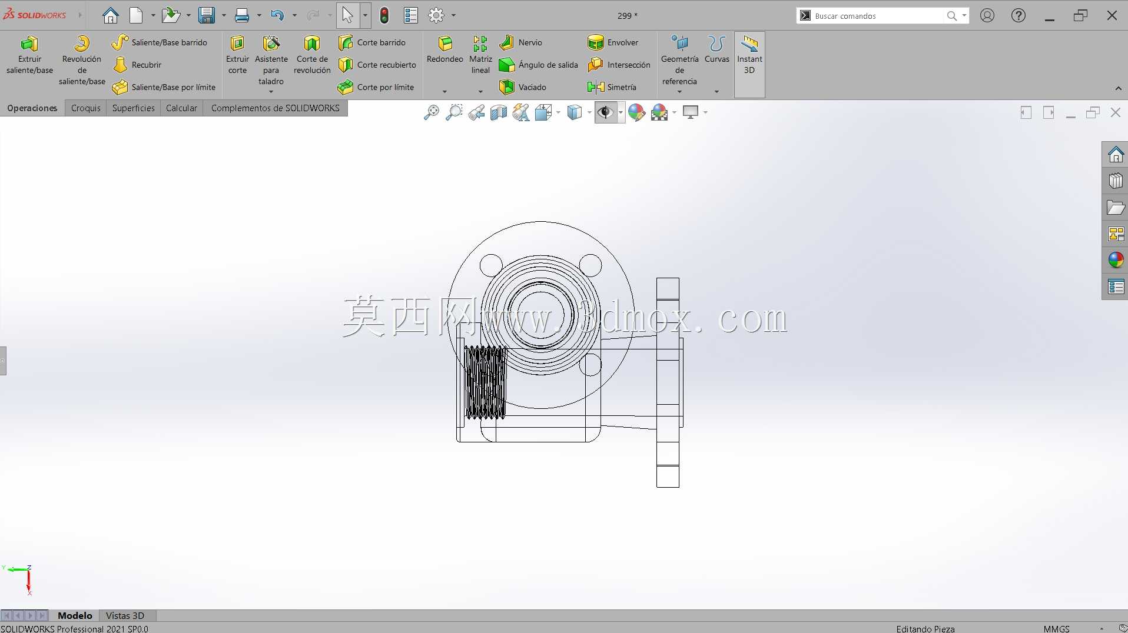1128x633 pixels.
Task: Switch to Operaciones tab
Action: tap(32, 108)
